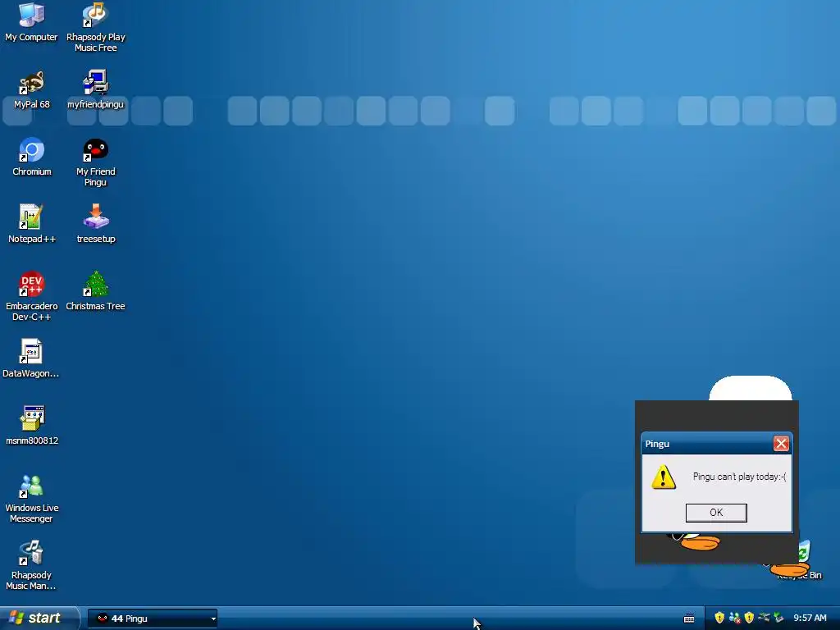Open the Messenger tray icon with red X

coord(734,619)
